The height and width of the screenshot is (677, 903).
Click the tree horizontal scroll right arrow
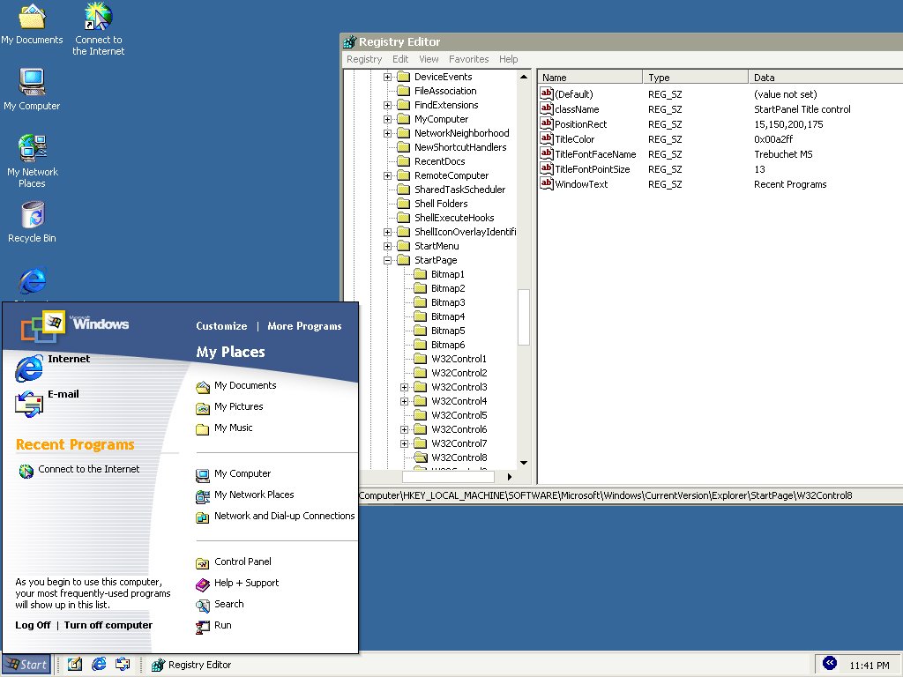point(510,477)
